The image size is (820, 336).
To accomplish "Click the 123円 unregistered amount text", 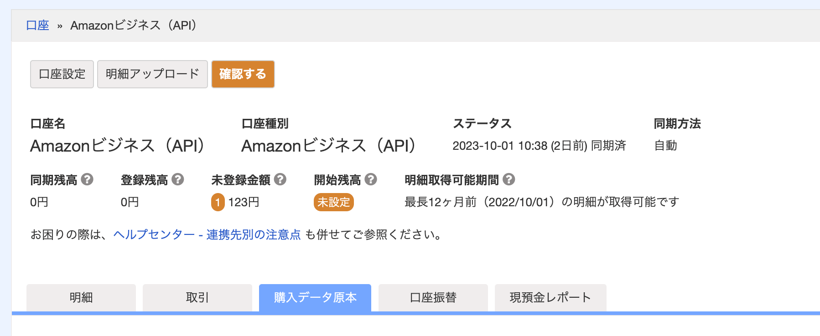I will click(244, 202).
